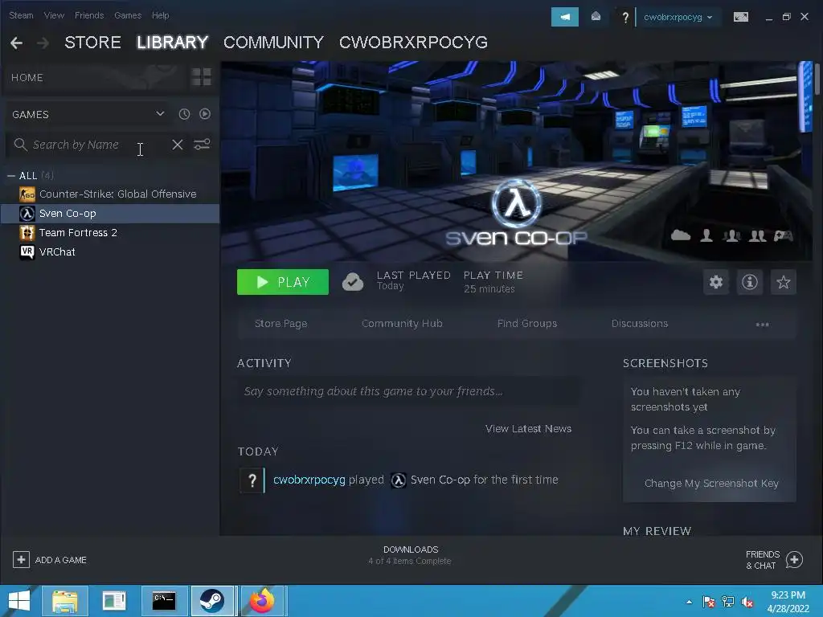
Task: Click the question mark help icon
Action: pyautogui.click(x=625, y=18)
